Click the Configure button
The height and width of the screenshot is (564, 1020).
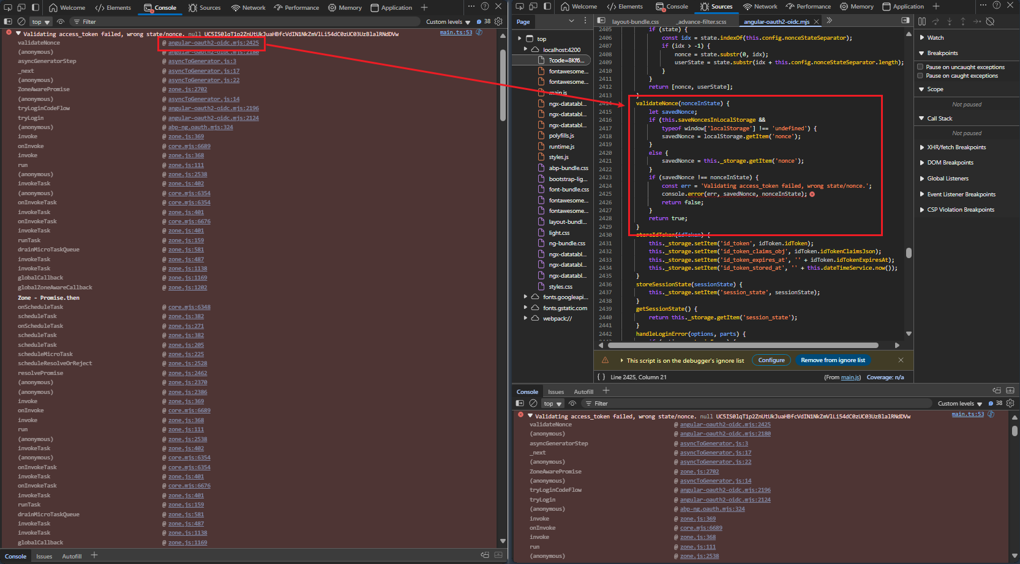tap(771, 360)
